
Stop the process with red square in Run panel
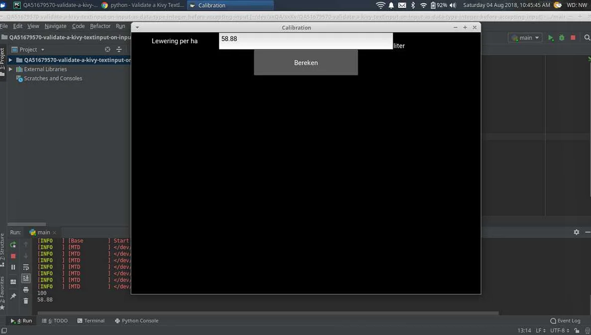coord(13,256)
